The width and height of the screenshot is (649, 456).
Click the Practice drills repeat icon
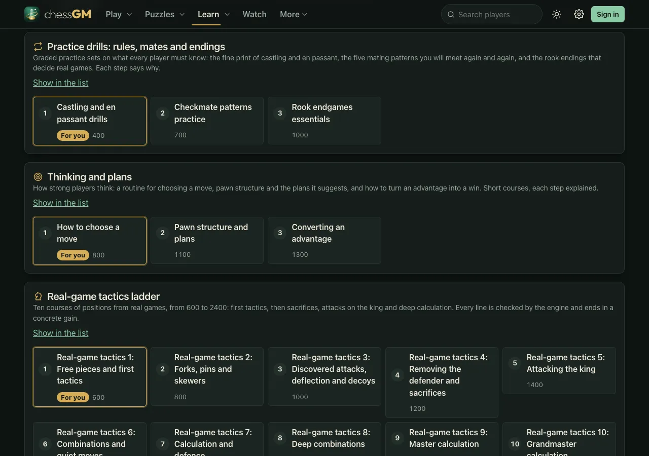tap(38, 47)
